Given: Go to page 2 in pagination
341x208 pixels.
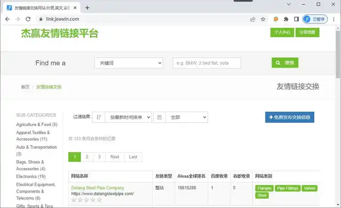Looking at the screenshot, I should 87,157.
